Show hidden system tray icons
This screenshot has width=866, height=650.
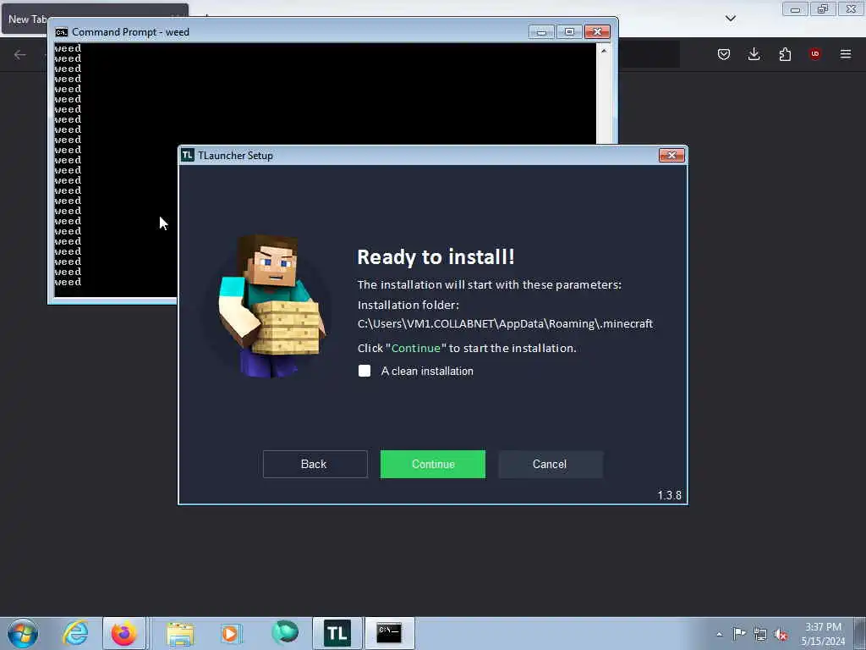719,634
